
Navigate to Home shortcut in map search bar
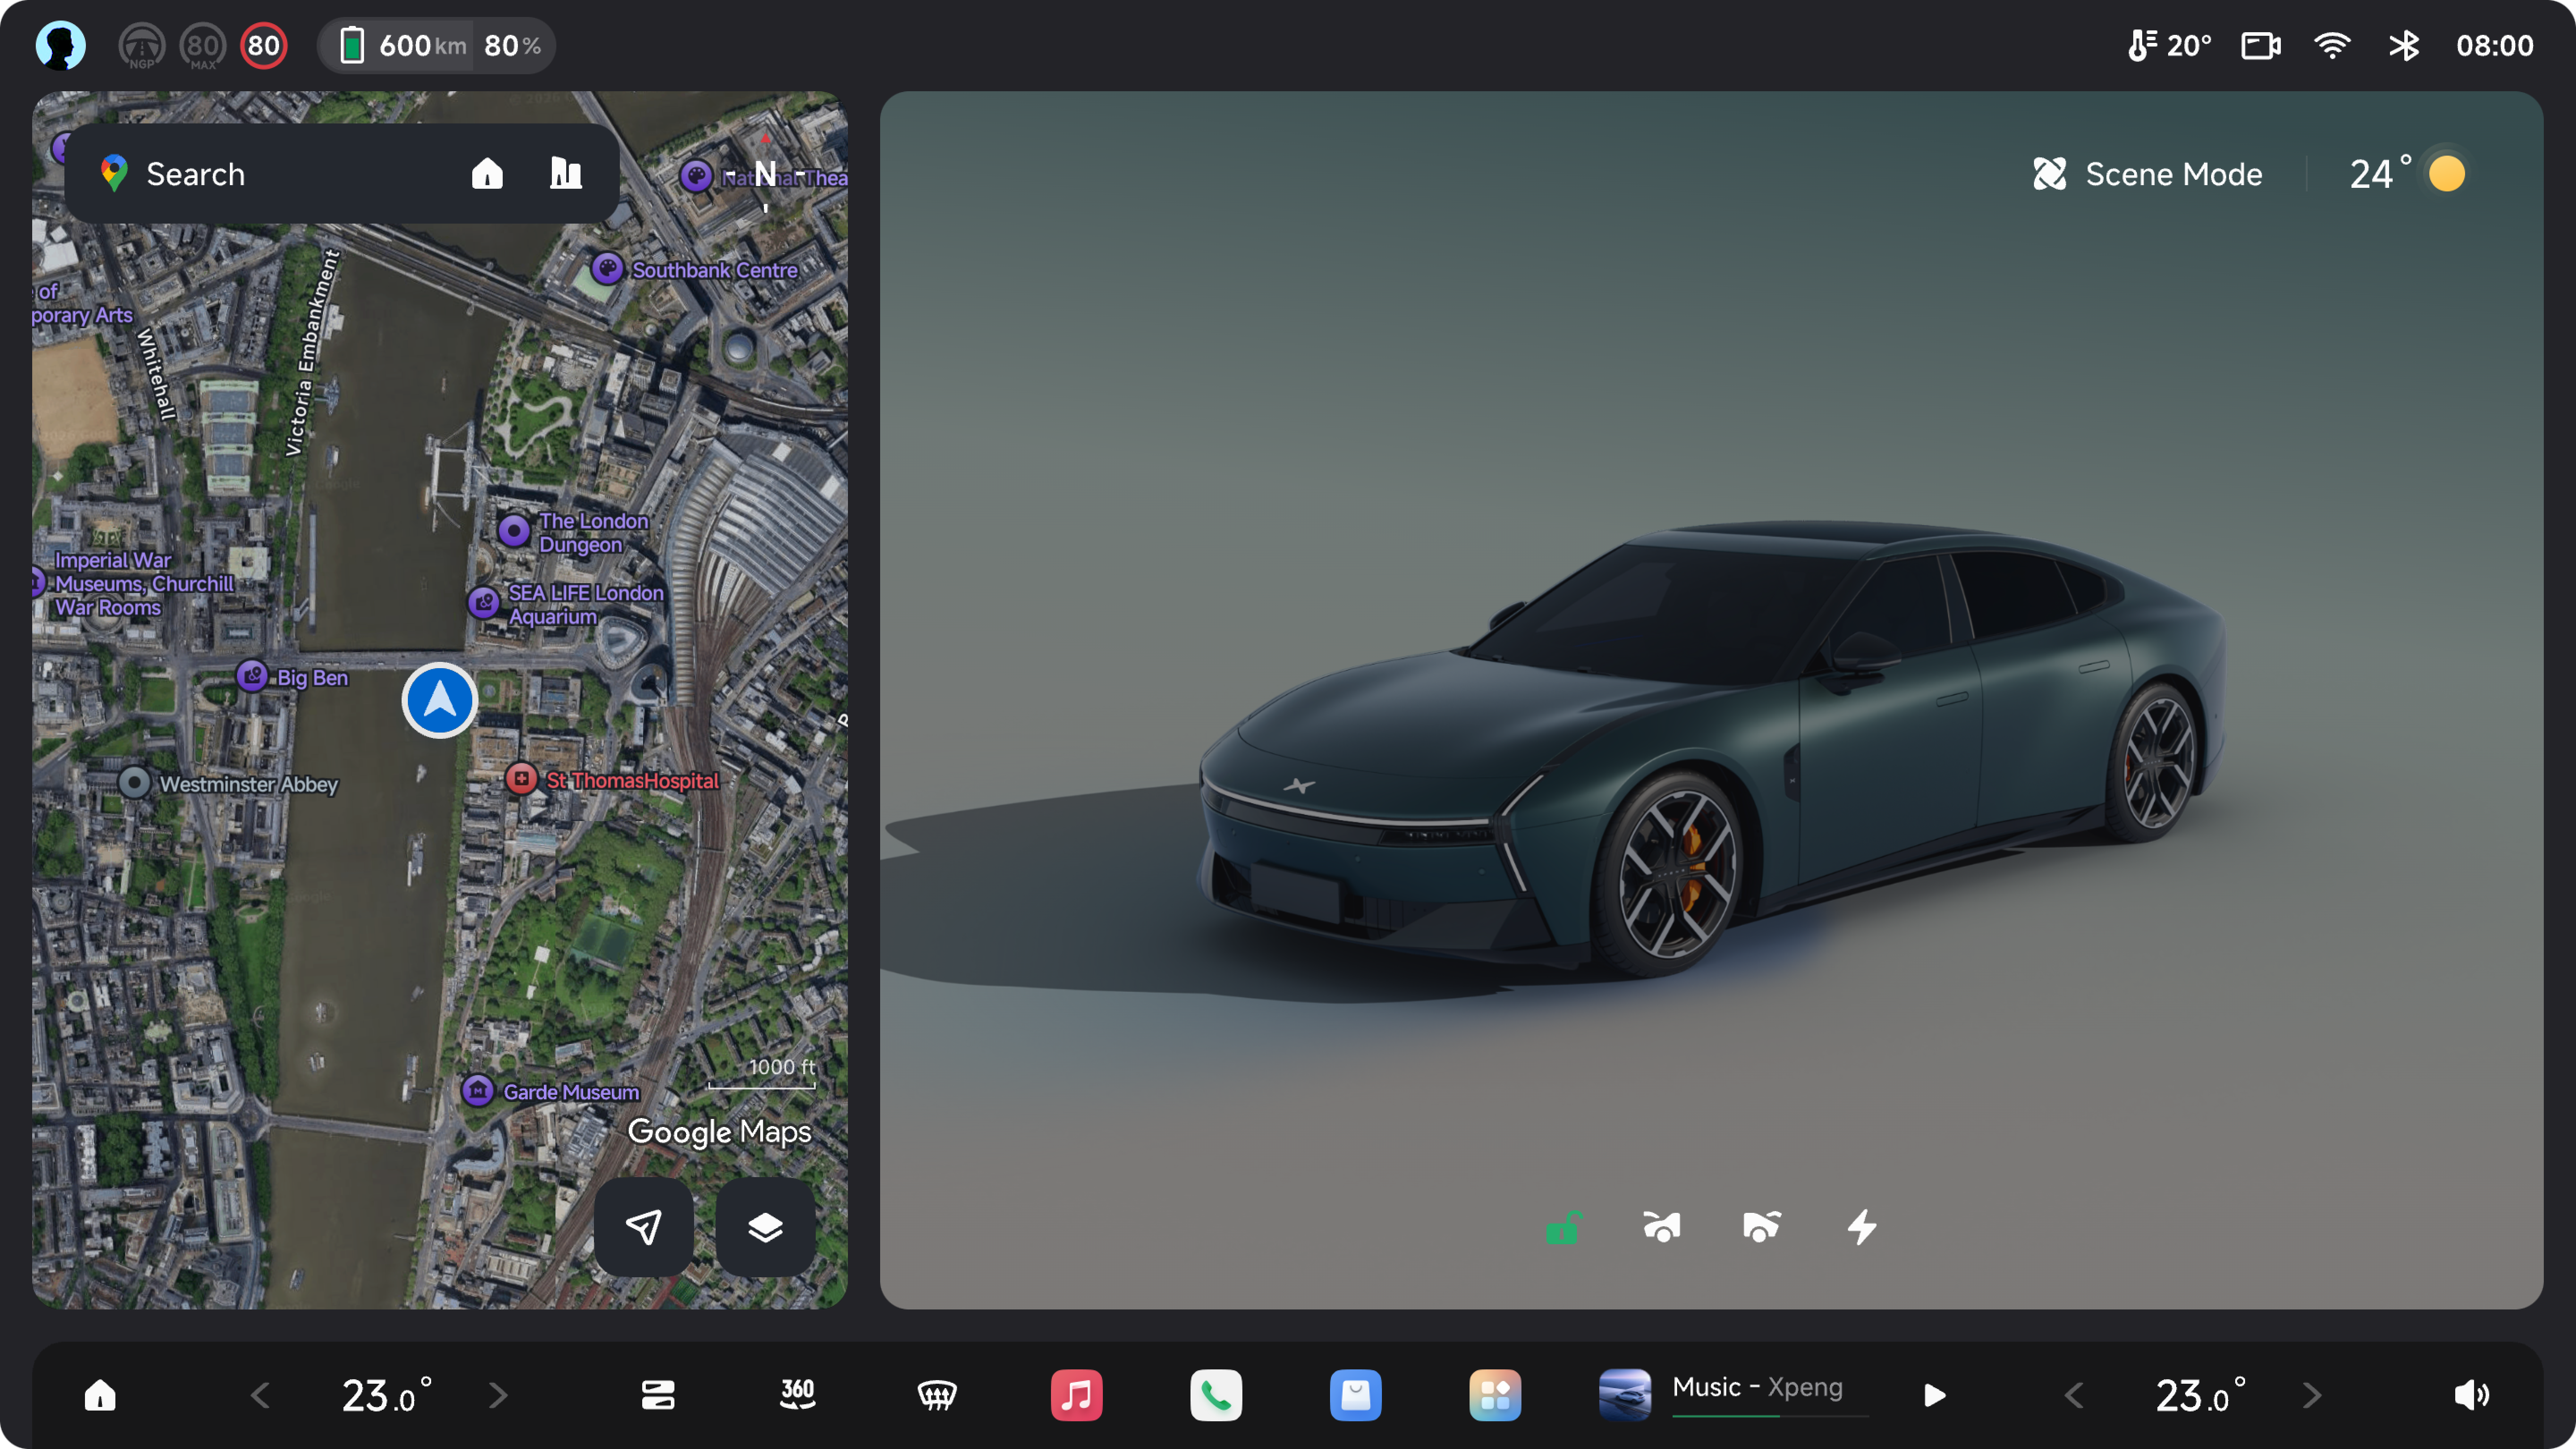[487, 174]
